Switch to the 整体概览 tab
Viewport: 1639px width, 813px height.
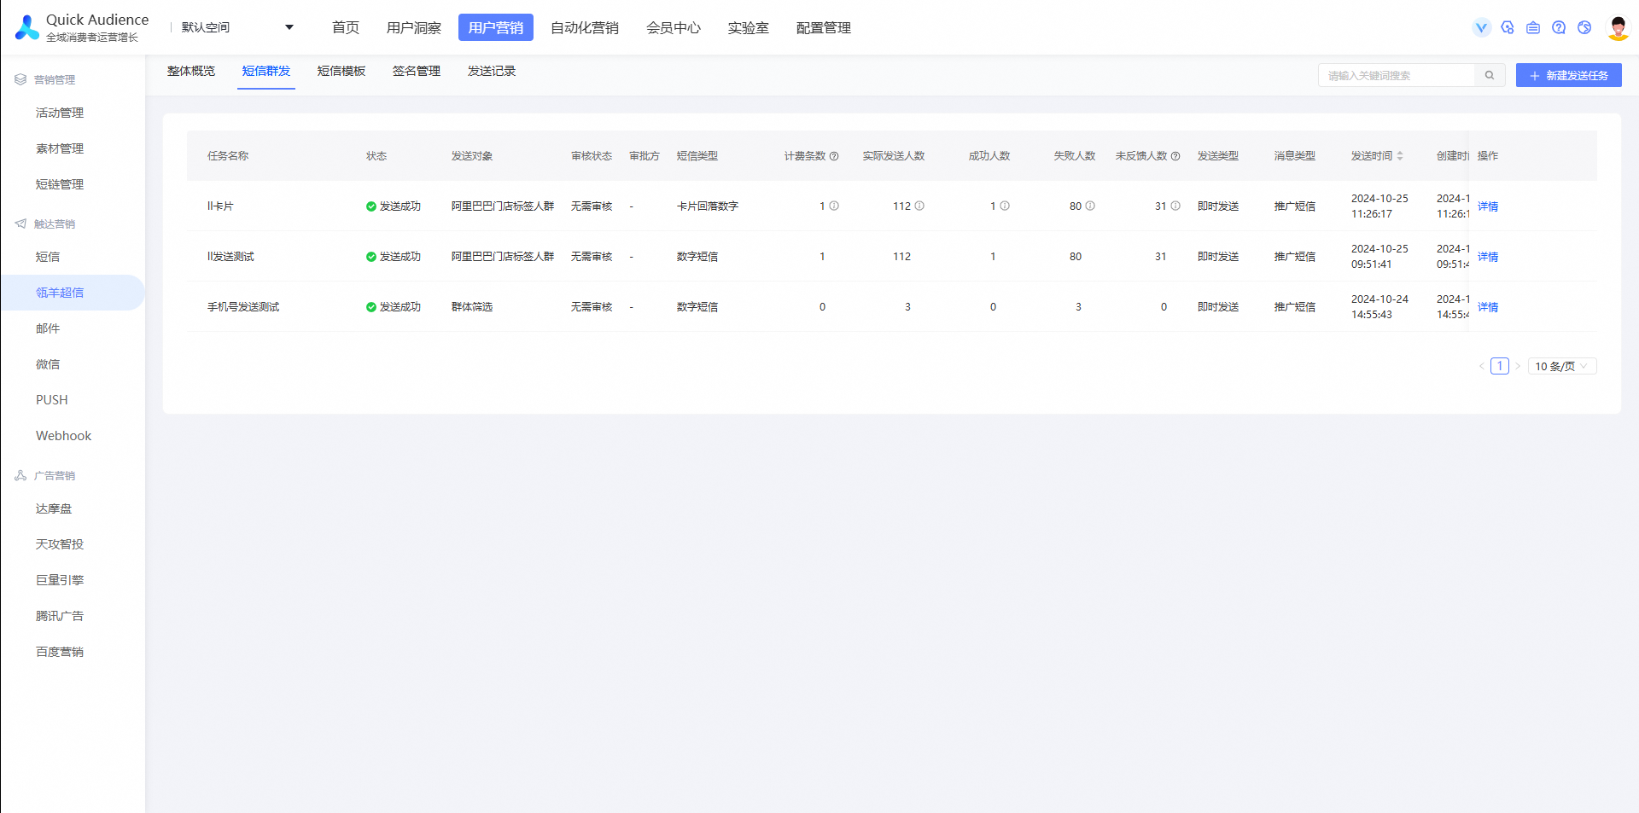[191, 71]
